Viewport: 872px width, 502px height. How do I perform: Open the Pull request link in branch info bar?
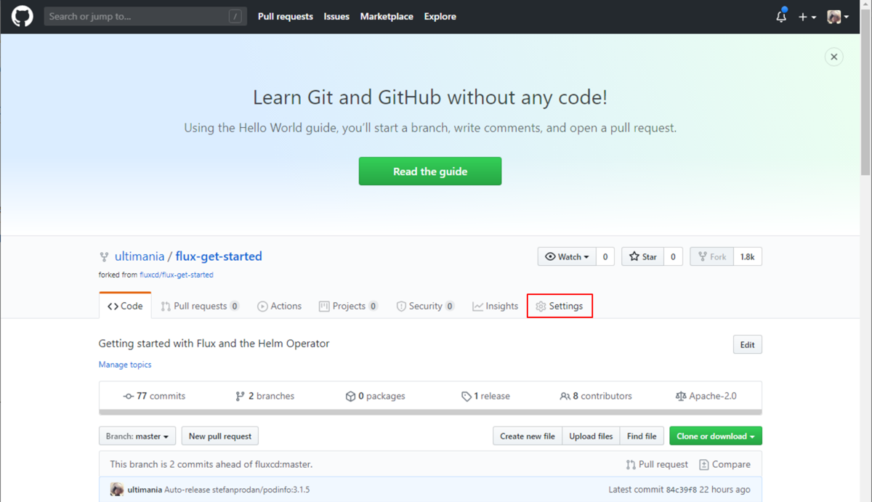(657, 464)
